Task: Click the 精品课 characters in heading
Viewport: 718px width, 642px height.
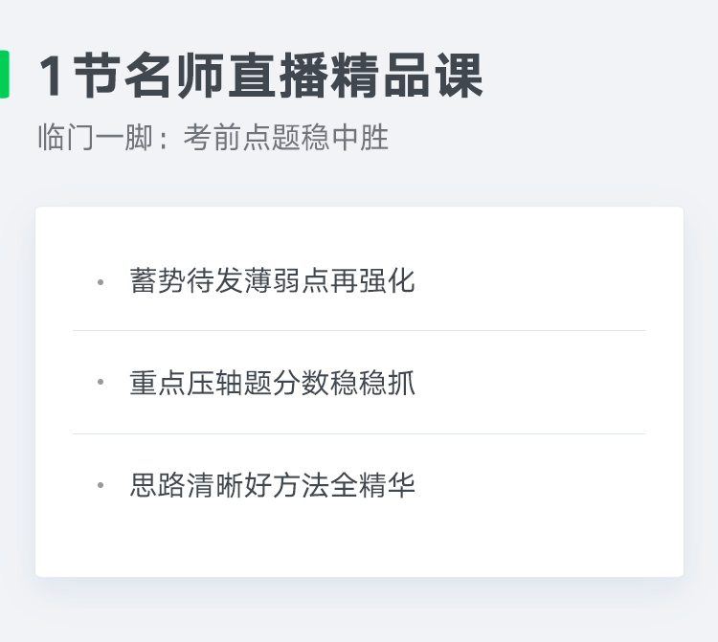Action: pyautogui.click(x=407, y=76)
